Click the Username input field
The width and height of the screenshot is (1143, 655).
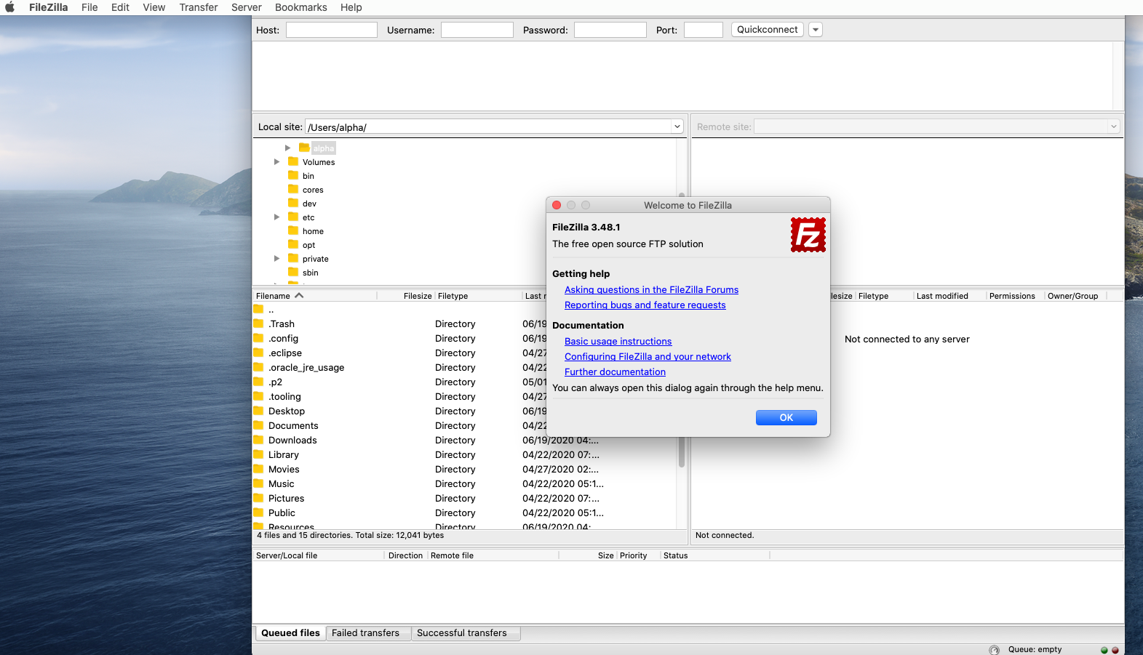tap(477, 30)
